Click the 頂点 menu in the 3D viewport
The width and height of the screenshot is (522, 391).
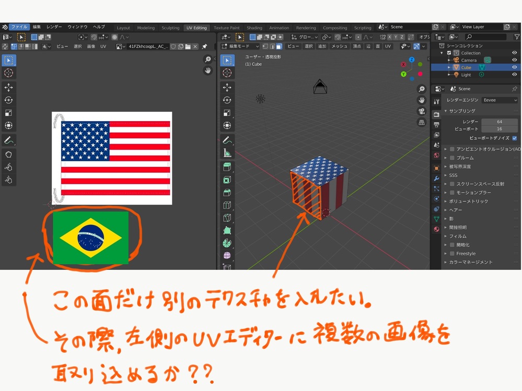pos(357,46)
